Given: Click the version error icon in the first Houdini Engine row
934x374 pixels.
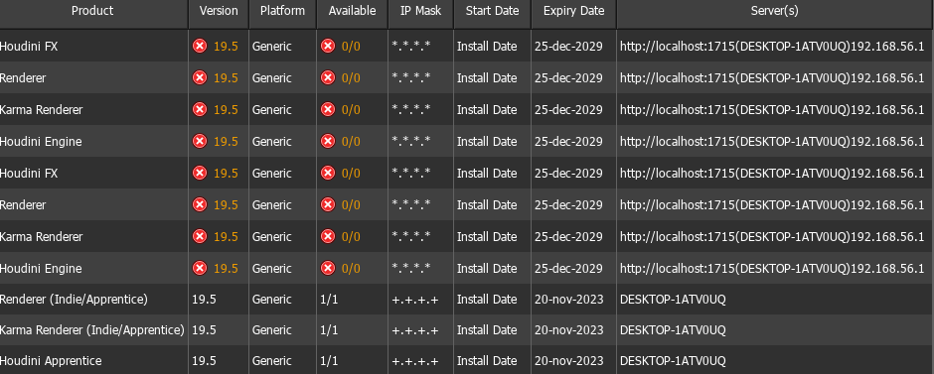Looking at the screenshot, I should click(x=200, y=141).
